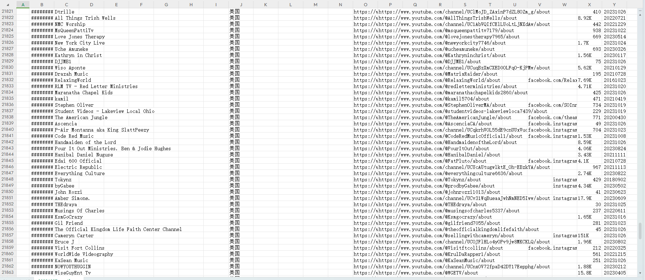Click cell 'RLM TV - Red Letter Ministries'
The width and height of the screenshot is (645, 280).
(x=96, y=86)
